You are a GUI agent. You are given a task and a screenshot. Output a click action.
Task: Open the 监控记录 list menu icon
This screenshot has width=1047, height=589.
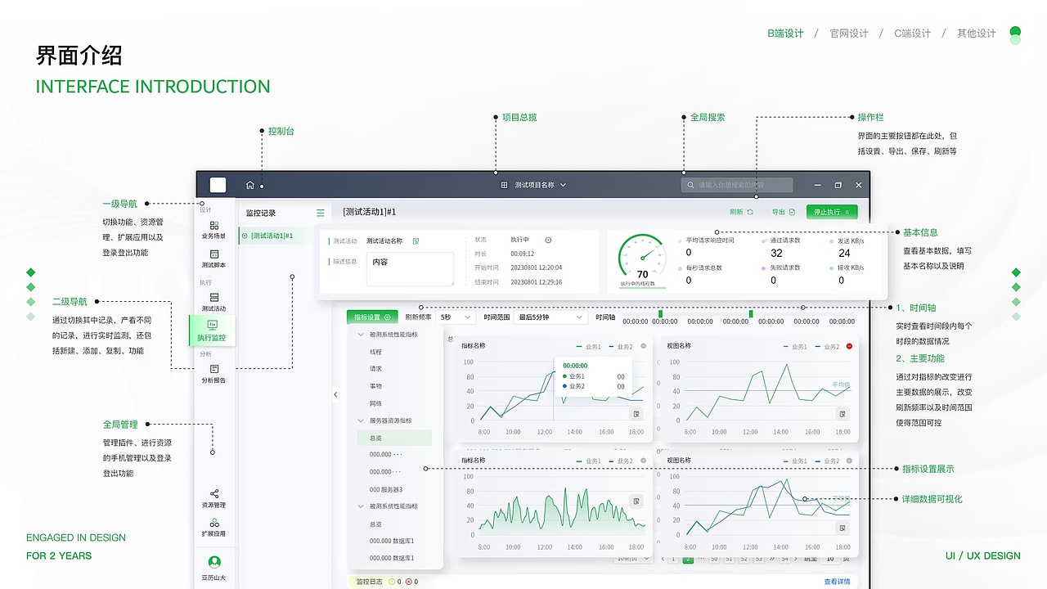pos(321,213)
